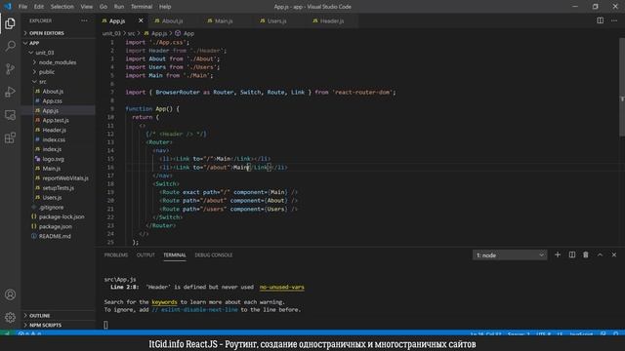Open the Source Control view icon

click(x=10, y=69)
